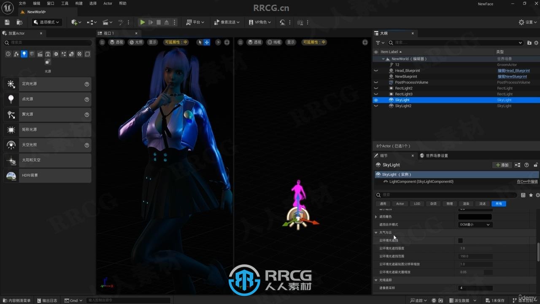The width and height of the screenshot is (540, 304).
Task: Open the 设置 settings menu
Action: click(527, 22)
